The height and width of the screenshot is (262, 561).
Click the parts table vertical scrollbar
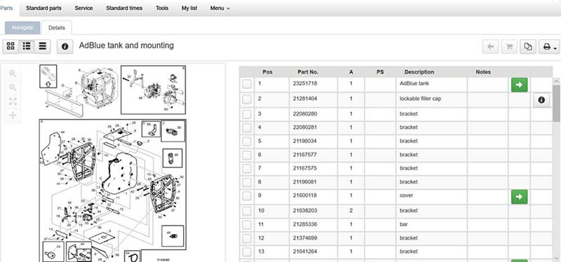pos(556,168)
